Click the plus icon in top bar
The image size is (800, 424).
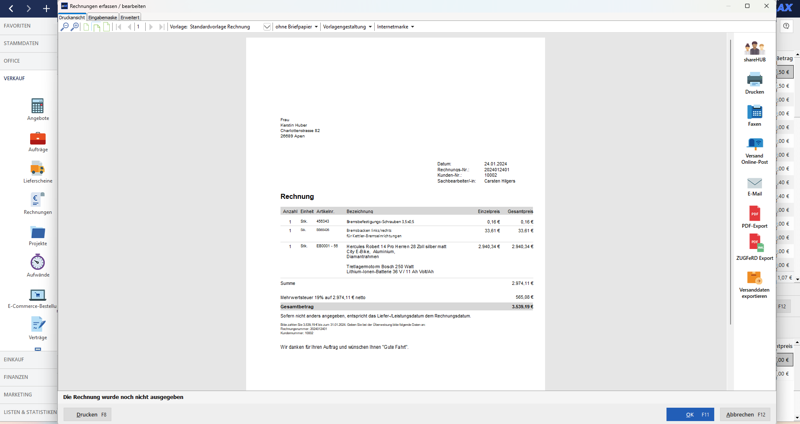46,8
